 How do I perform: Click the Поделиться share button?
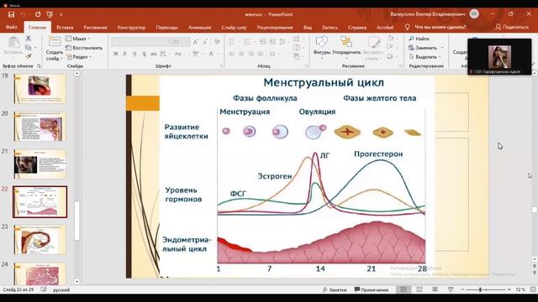tap(512, 27)
